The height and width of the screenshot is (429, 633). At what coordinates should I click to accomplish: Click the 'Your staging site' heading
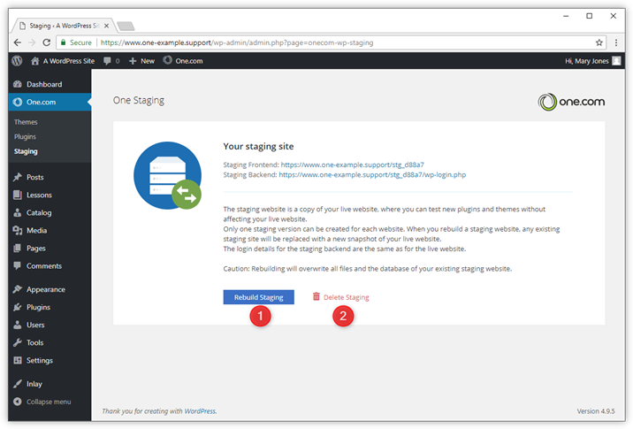258,146
